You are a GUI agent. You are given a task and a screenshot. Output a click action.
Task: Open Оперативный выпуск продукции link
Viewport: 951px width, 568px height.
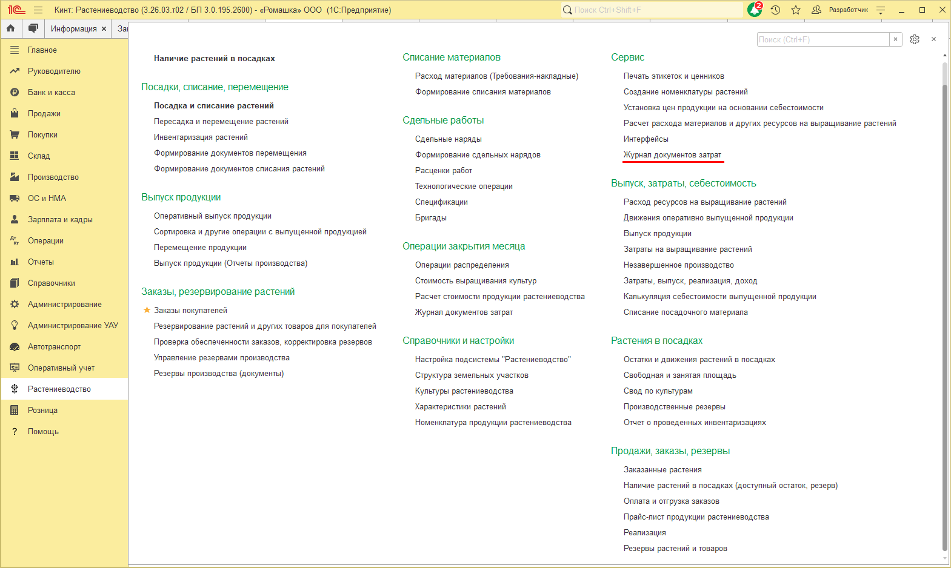pos(213,216)
